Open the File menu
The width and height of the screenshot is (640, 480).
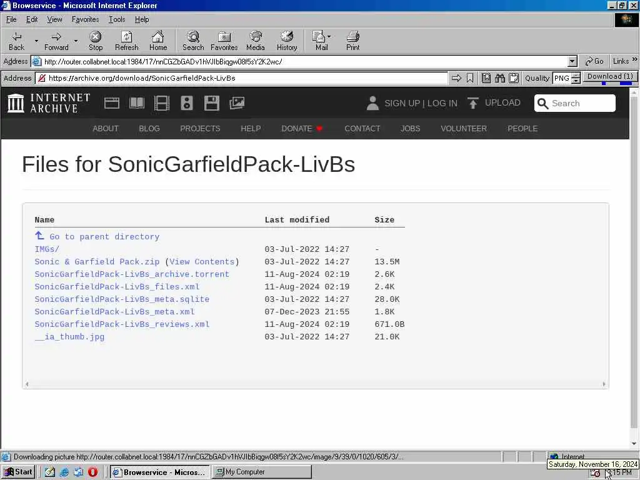click(x=11, y=19)
